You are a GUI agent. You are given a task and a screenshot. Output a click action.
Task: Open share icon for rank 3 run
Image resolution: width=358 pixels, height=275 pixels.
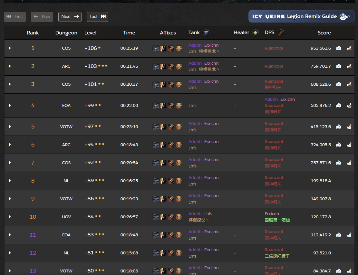pos(349,84)
